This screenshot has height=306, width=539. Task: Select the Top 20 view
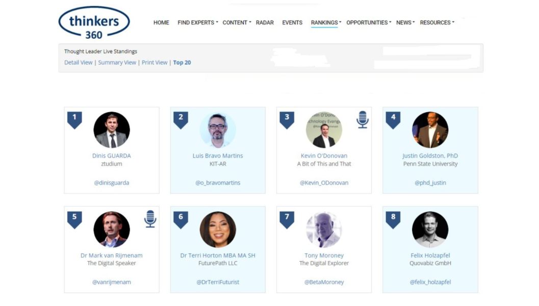tap(182, 62)
